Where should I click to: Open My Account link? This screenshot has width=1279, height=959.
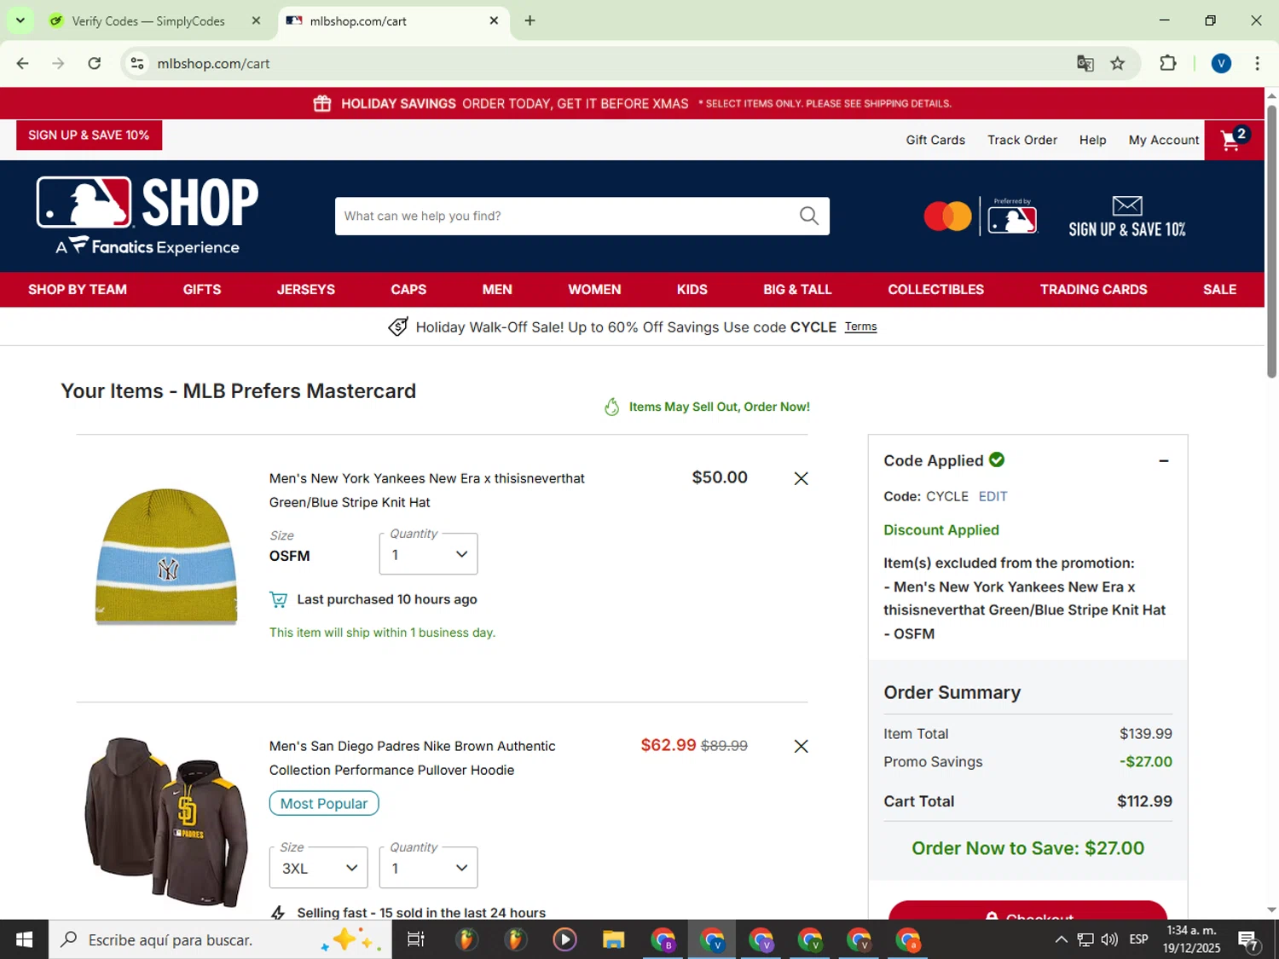tap(1163, 140)
